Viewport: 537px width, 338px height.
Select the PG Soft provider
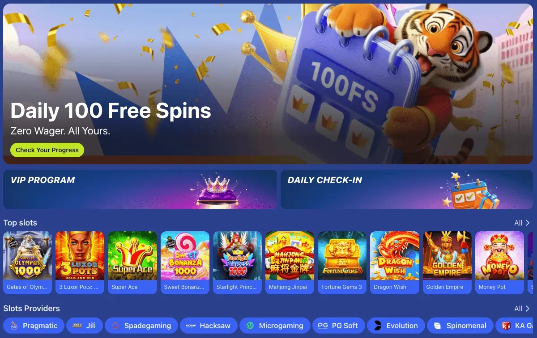[x=339, y=325]
